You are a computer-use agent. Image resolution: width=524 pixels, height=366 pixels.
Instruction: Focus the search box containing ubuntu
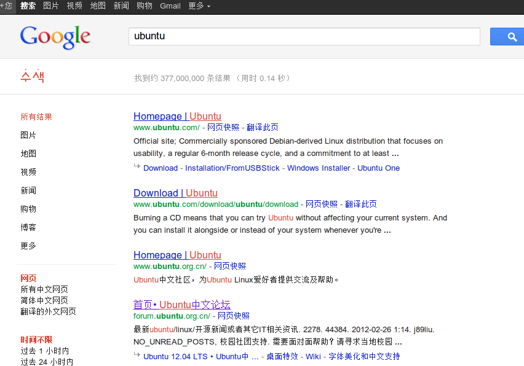[x=304, y=36]
